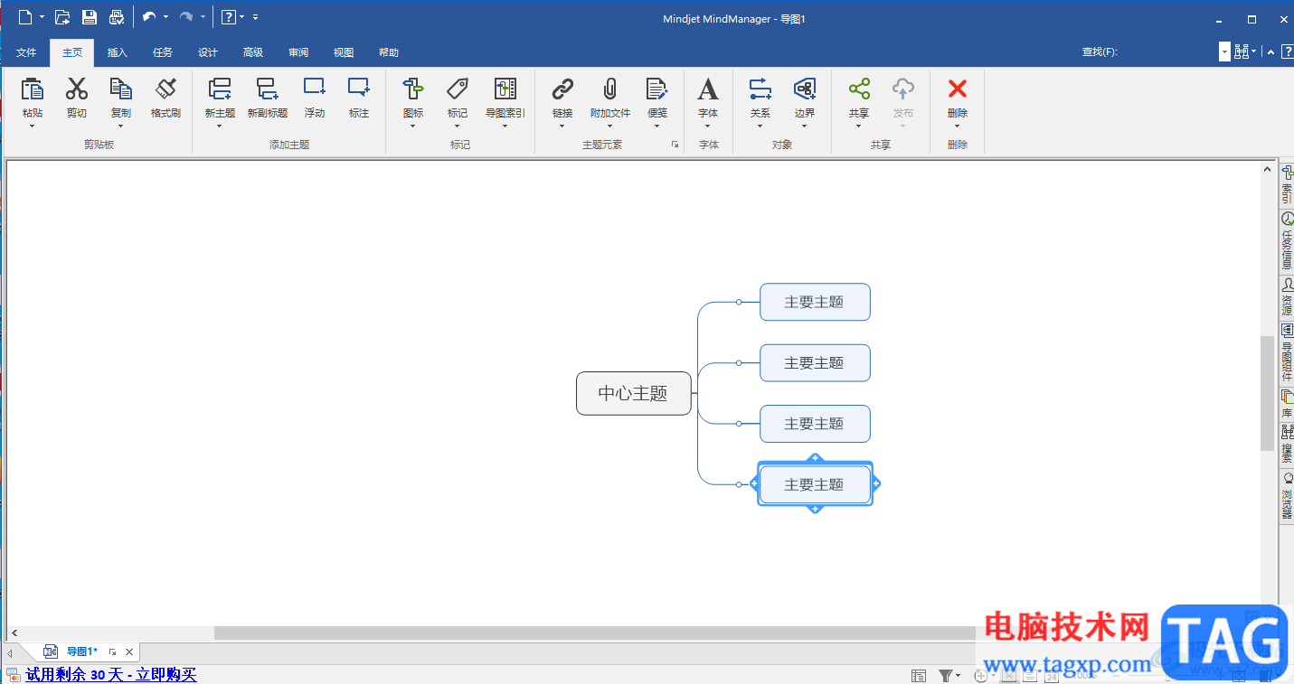Expand the Paste (粘贴) dropdown arrow

pos(33,126)
